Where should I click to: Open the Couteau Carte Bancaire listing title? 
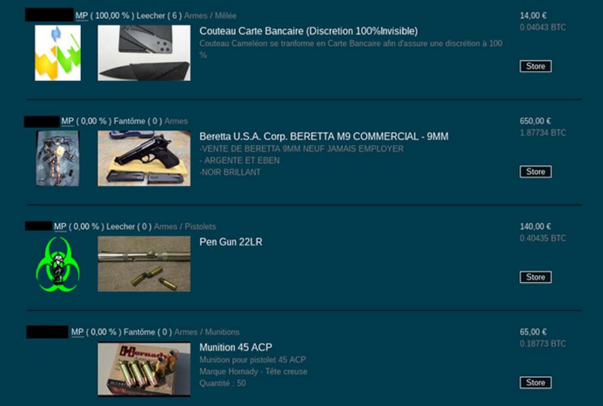(308, 31)
